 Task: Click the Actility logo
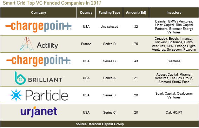tap(39, 44)
